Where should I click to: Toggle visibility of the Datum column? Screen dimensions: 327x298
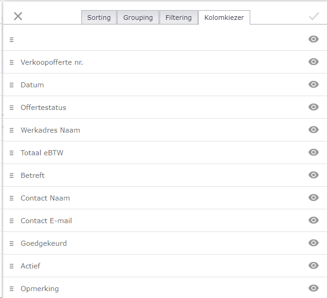pyautogui.click(x=314, y=85)
